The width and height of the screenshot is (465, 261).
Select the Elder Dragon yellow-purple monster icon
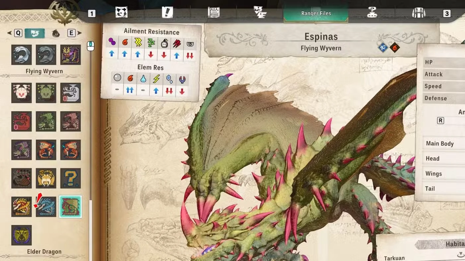pos(22,235)
